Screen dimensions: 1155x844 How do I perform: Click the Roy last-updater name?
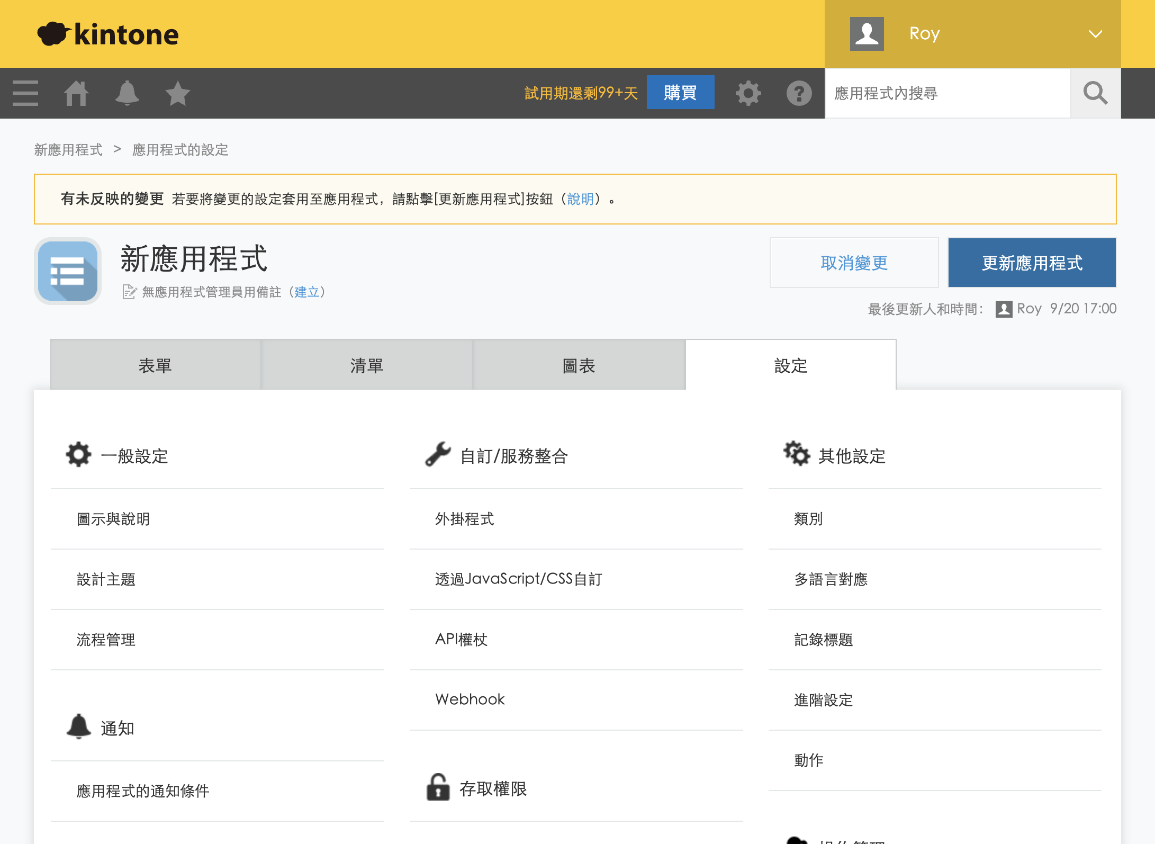[1029, 309]
